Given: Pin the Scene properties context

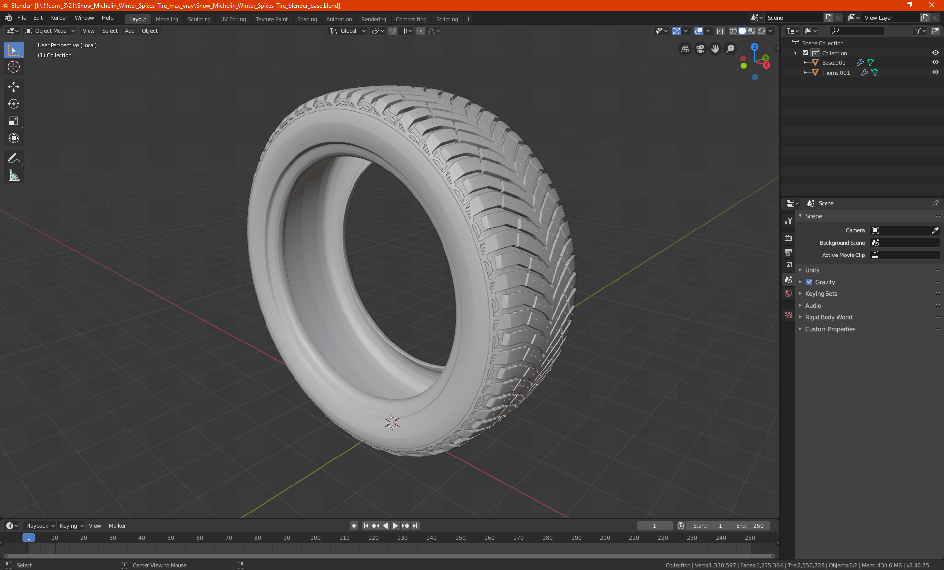Looking at the screenshot, I should click(935, 203).
